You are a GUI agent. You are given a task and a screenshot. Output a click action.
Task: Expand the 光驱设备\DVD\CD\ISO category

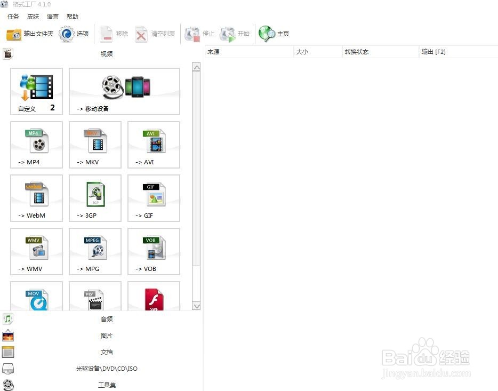tap(101, 369)
